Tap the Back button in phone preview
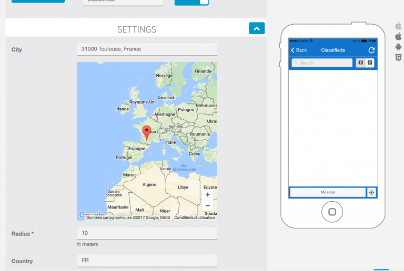Image resolution: width=404 pixels, height=271 pixels. click(x=299, y=50)
